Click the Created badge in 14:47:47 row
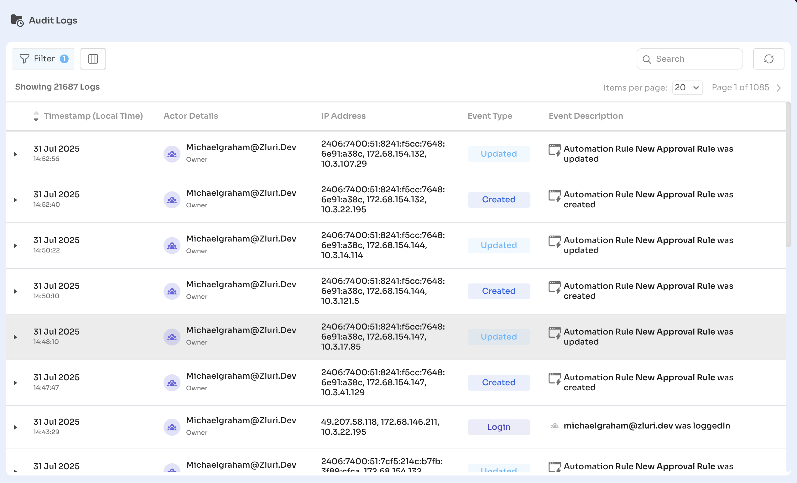 498,382
